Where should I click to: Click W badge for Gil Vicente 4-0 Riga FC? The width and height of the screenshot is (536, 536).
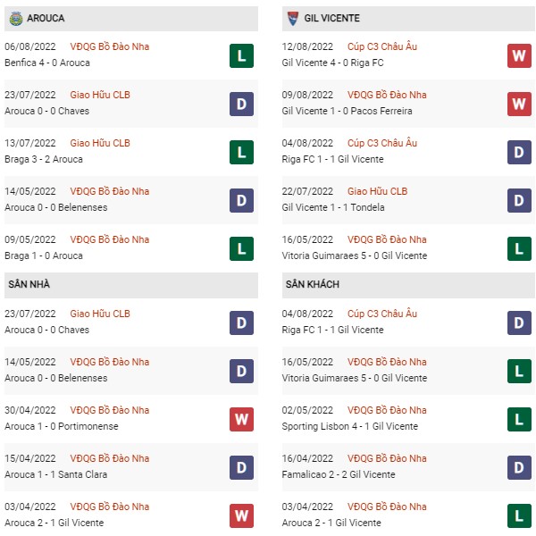point(519,55)
